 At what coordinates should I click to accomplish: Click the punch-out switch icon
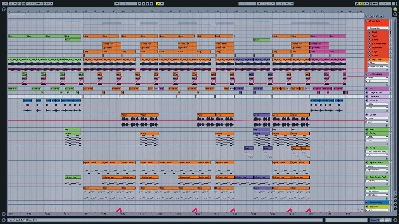272,3
